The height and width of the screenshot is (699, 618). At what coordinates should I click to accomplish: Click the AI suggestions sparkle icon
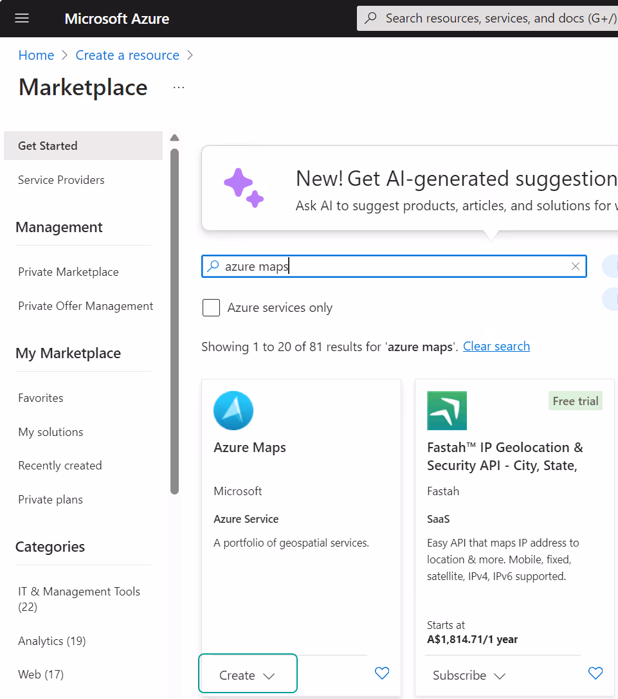coord(244,188)
